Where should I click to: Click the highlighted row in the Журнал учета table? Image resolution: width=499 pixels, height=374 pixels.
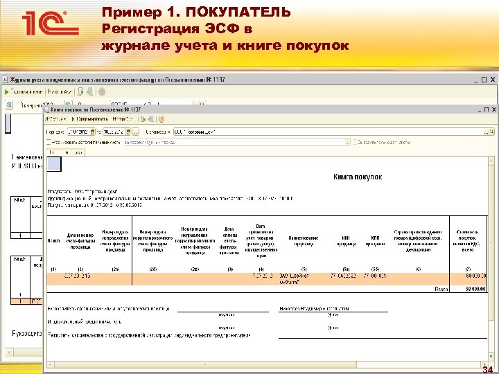click(26, 301)
